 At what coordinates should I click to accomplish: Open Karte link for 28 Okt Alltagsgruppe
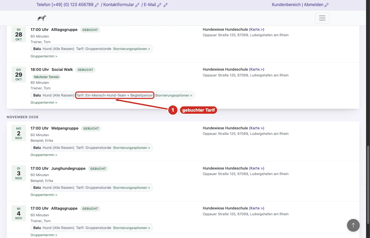(x=257, y=29)
